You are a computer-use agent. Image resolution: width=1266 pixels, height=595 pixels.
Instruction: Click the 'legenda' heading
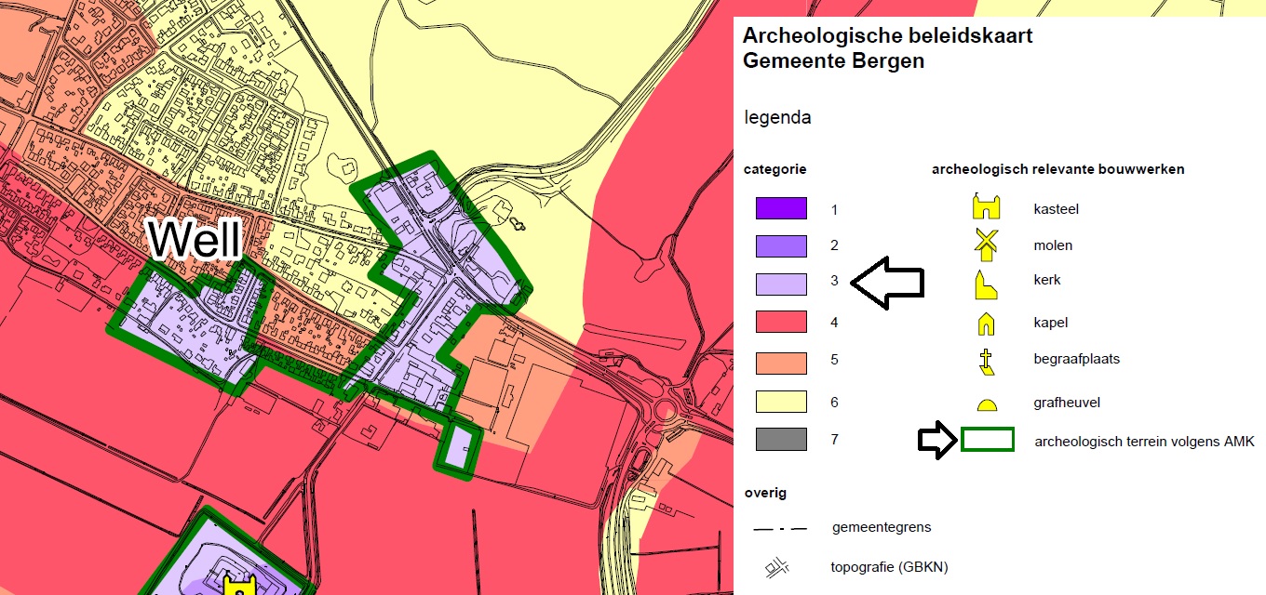pos(777,119)
